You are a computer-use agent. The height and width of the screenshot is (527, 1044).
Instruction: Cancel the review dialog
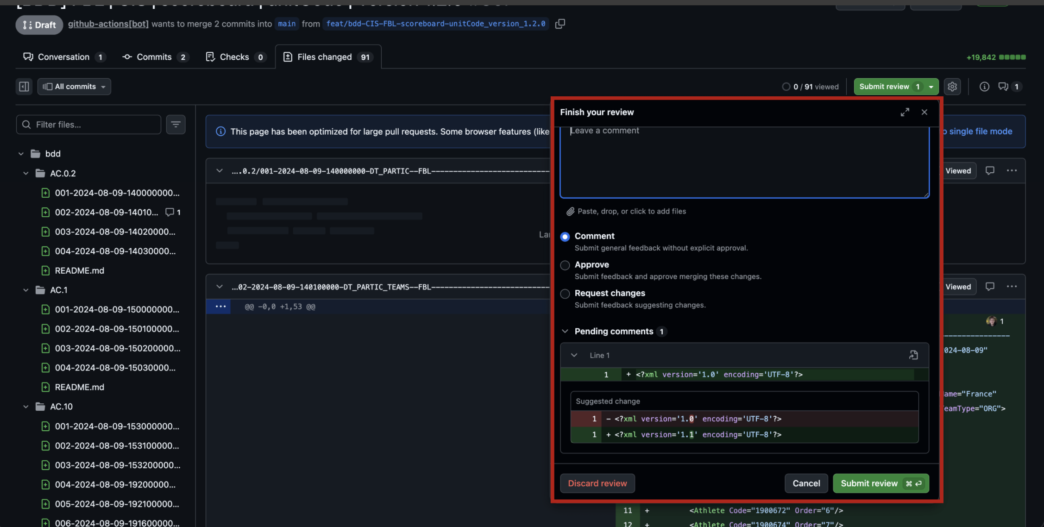click(x=806, y=483)
